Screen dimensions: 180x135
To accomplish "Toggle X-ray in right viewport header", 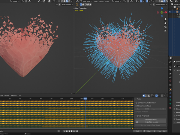I will pyautogui.click(x=156, y=1).
